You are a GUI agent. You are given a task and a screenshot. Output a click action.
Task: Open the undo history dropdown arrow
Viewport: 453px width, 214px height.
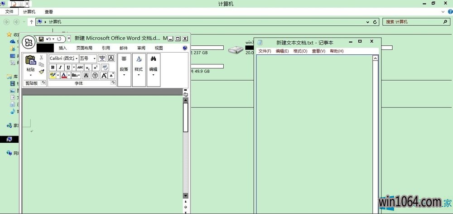[x=53, y=39]
